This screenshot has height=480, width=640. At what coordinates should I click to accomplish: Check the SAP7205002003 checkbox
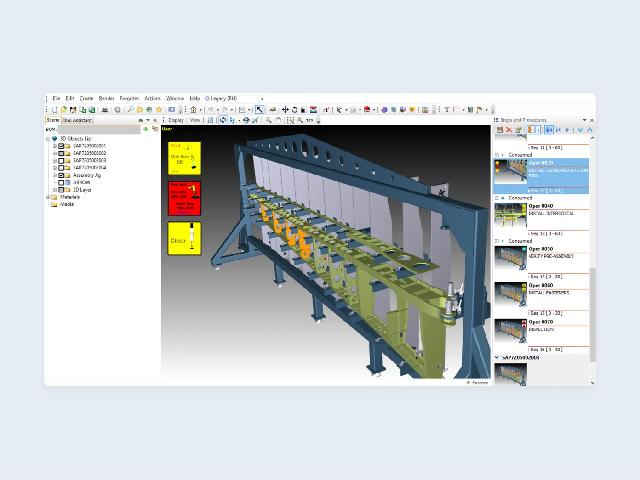click(61, 161)
